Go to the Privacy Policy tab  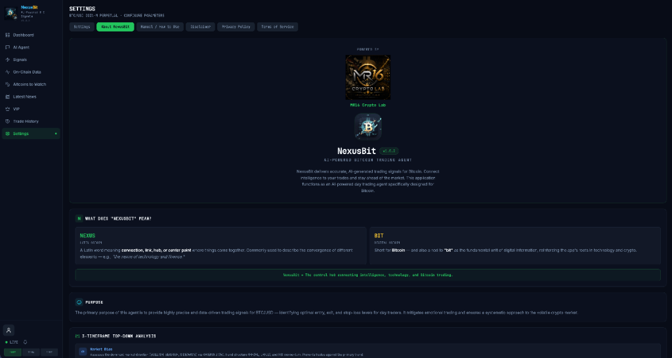[x=236, y=27]
